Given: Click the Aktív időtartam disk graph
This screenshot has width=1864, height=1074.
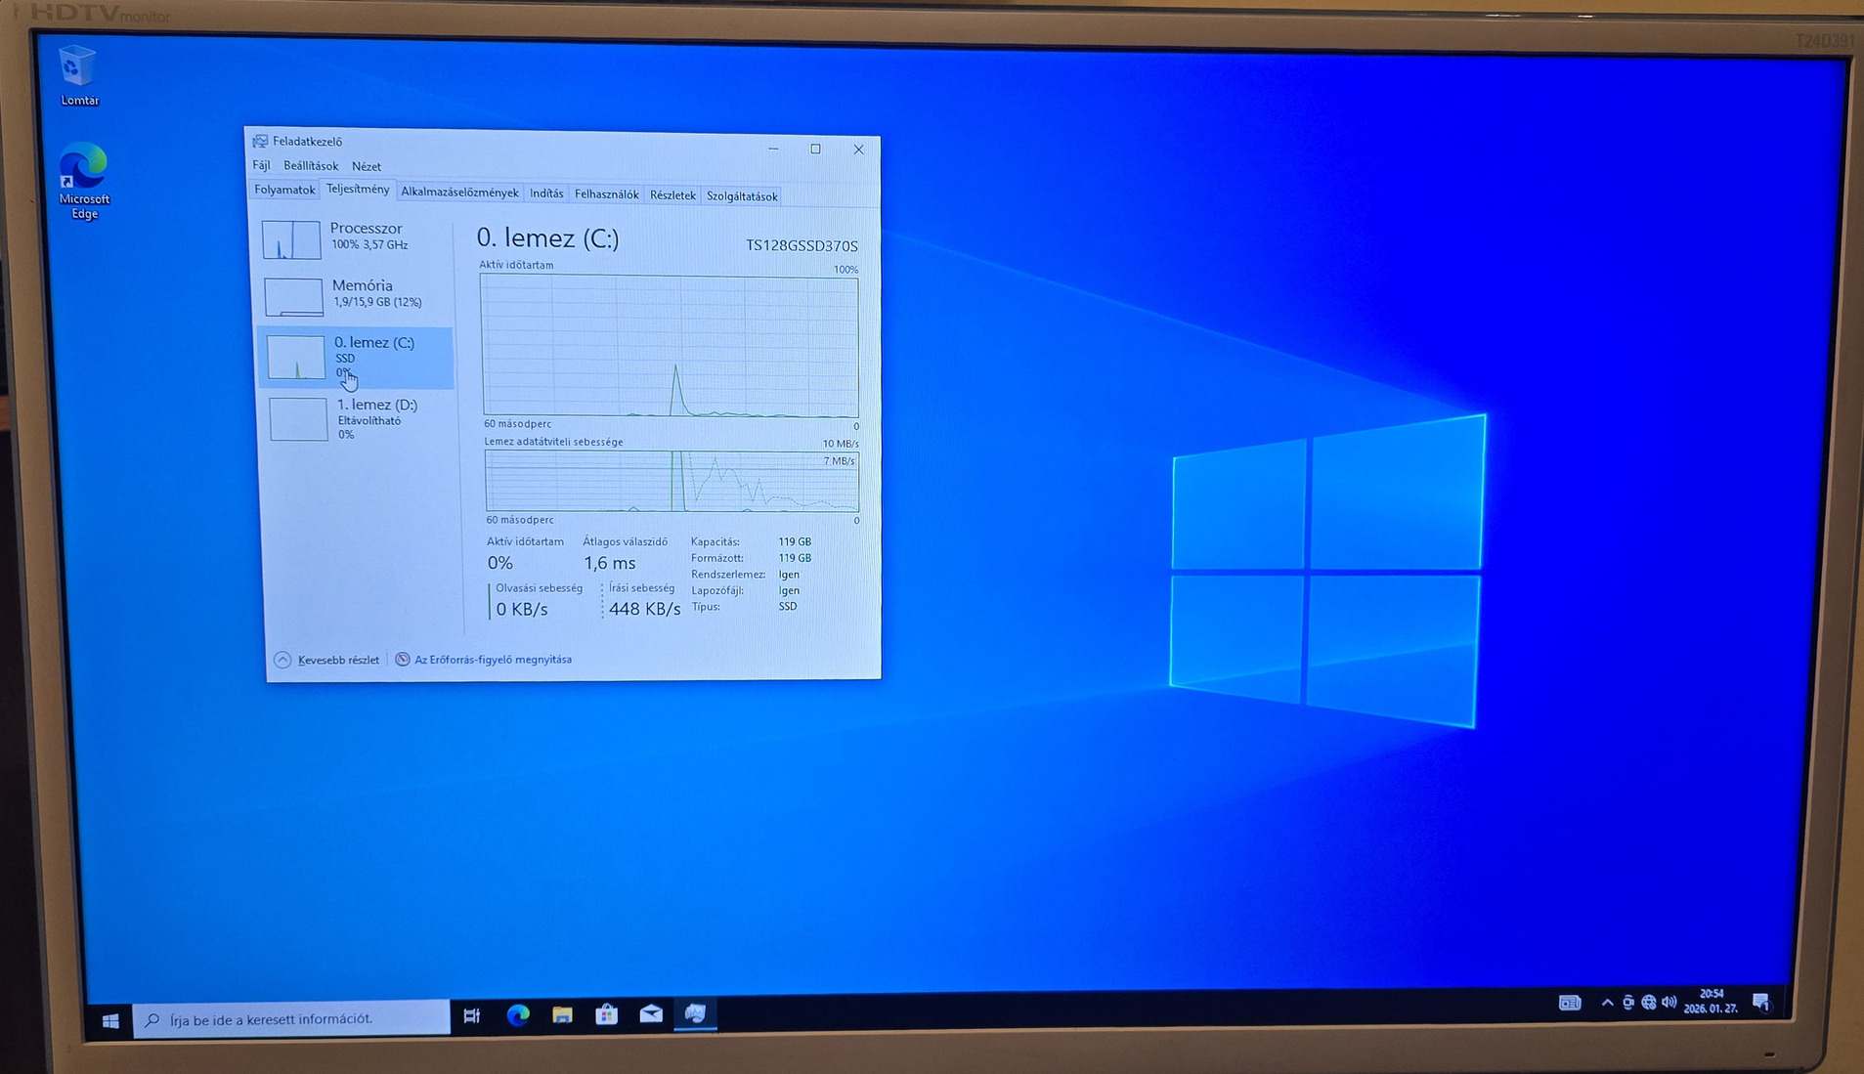Looking at the screenshot, I should [670, 347].
